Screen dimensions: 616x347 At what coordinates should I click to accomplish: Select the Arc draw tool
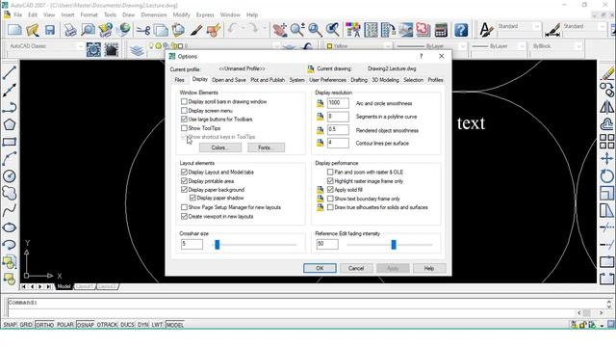[9, 159]
